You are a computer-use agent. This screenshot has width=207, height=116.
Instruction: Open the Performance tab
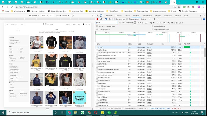(147, 16)
